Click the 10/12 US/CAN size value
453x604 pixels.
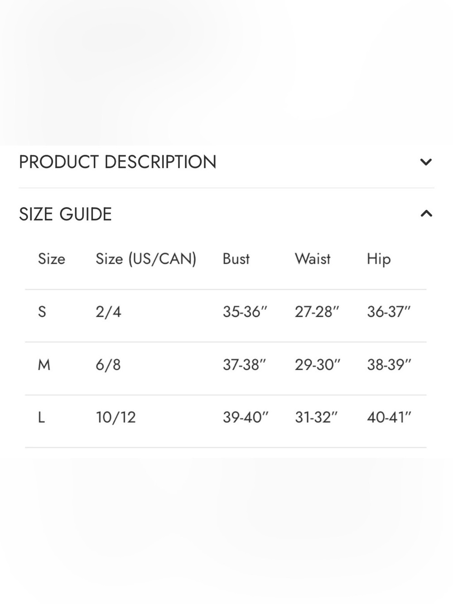pyautogui.click(x=116, y=417)
